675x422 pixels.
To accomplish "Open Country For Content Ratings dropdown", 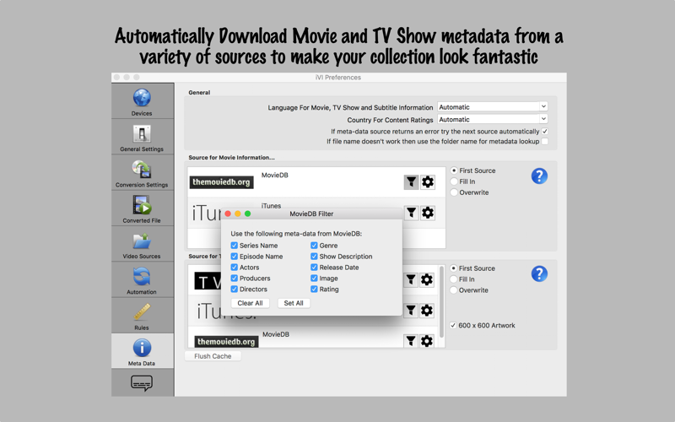I will click(x=493, y=119).
